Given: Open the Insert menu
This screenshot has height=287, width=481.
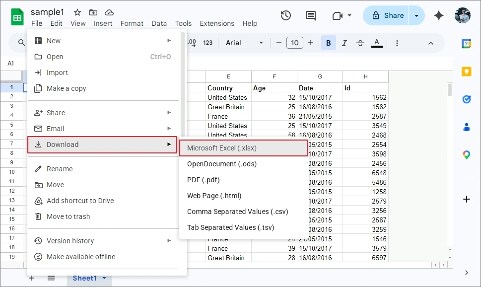Looking at the screenshot, I should tap(103, 23).
